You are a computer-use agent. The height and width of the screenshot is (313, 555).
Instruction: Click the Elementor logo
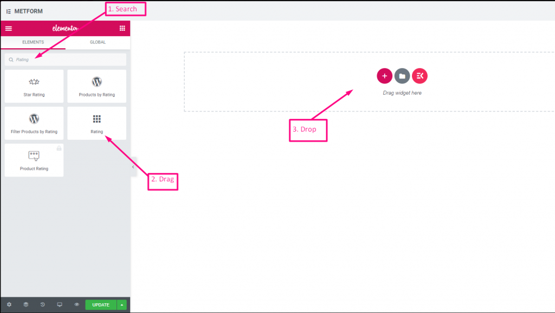coord(65,28)
